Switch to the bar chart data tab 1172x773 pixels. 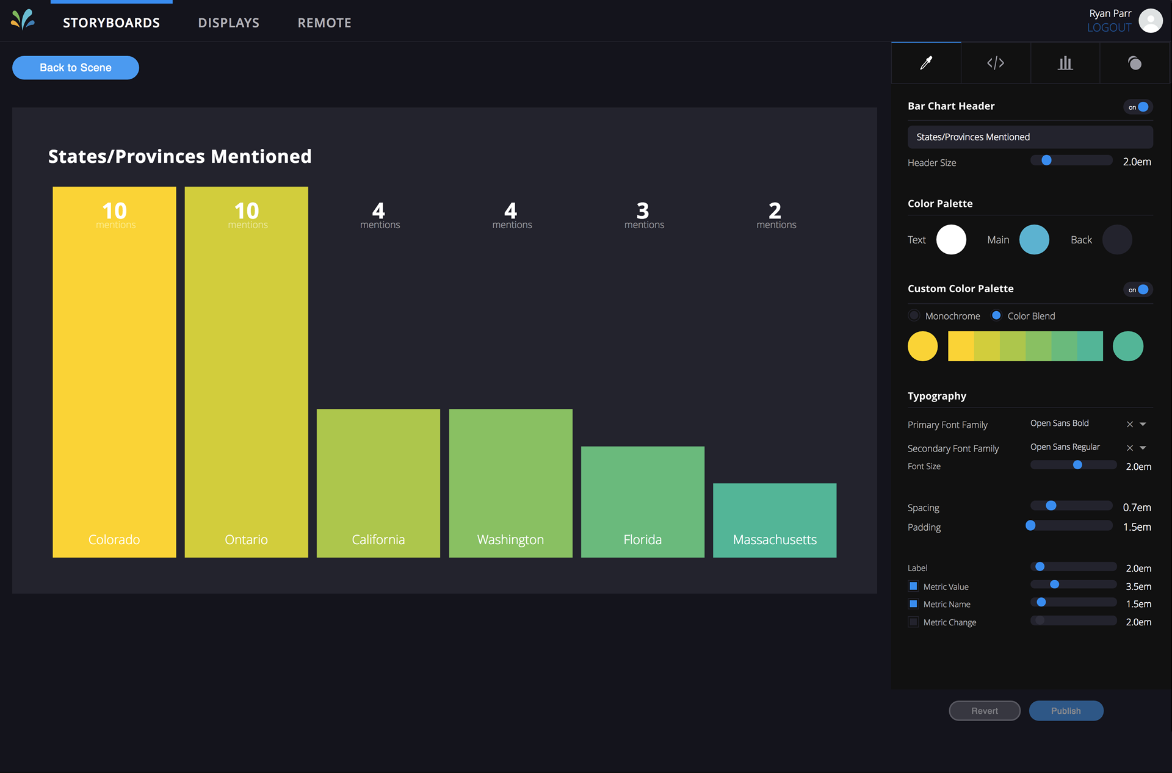[1065, 63]
